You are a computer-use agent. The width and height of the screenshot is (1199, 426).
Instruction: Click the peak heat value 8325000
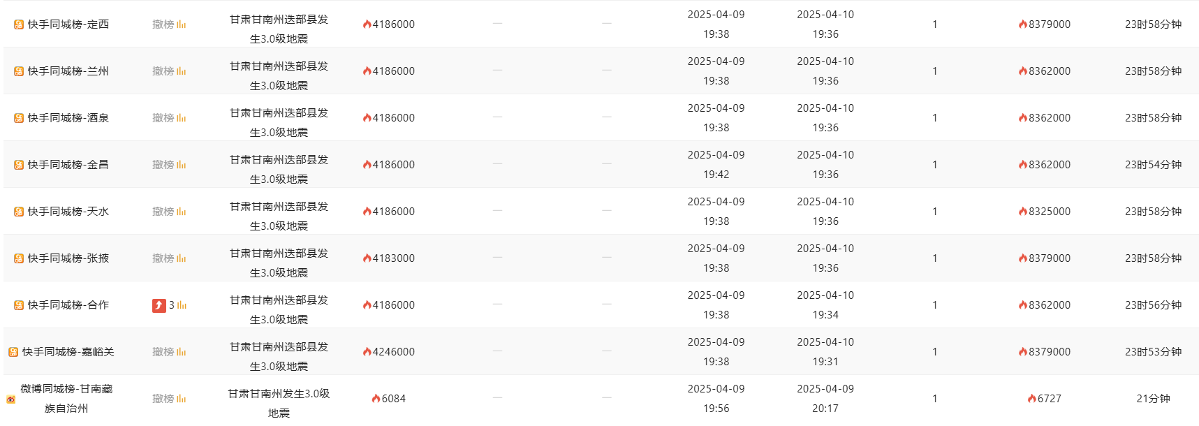point(1050,212)
